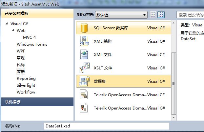Image resolution: width=204 pixels, height=132 pixels.
Task: Select the SQL Server database cylinder icon
Action: 84,28
